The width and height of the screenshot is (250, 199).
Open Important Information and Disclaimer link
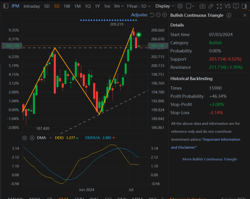click(206, 143)
